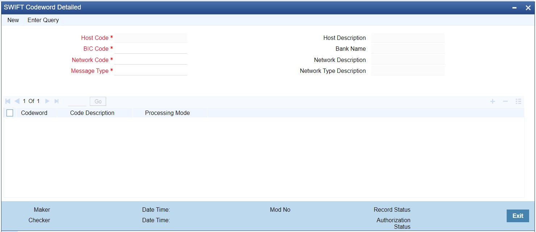Go to first page of codeword grid
This screenshot has height=232, width=536.
[8, 101]
